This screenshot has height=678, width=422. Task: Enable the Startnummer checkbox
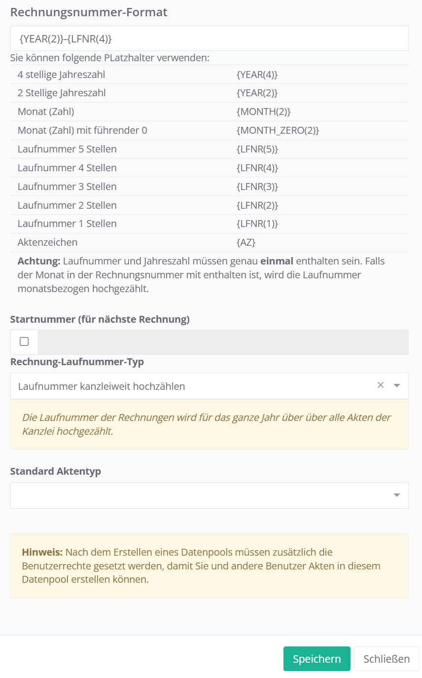pos(24,341)
